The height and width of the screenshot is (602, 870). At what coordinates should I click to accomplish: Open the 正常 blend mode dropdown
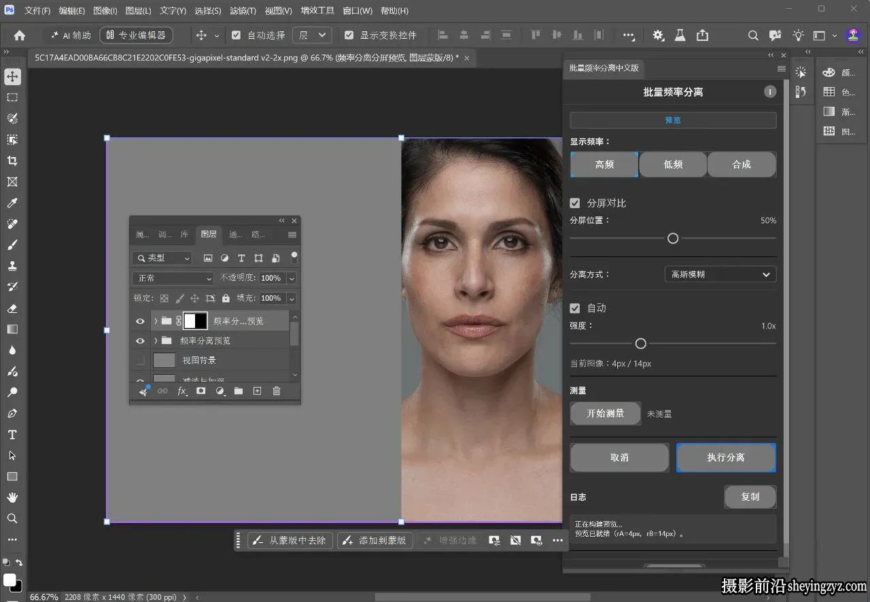[x=173, y=278]
